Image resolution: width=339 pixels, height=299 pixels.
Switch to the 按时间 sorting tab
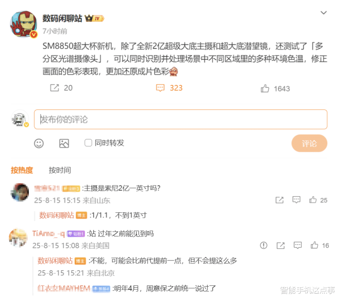tap(60, 170)
